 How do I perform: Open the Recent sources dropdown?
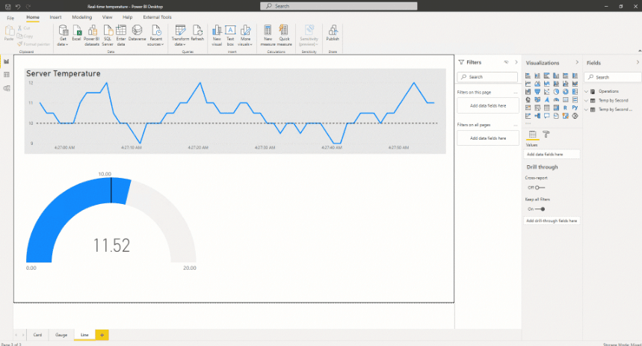(155, 35)
